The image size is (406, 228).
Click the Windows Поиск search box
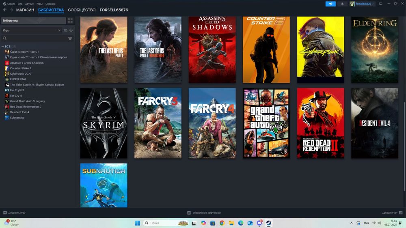[166, 223]
